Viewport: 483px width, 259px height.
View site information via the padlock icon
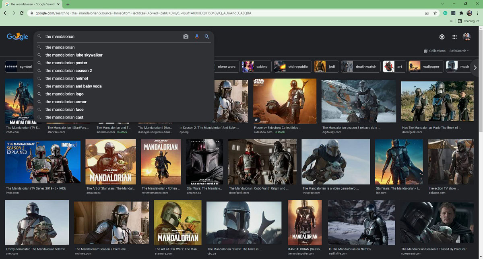31,13
